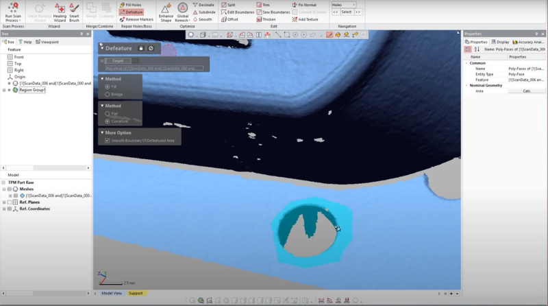Activate the Global Remesh tool

[x=182, y=12]
